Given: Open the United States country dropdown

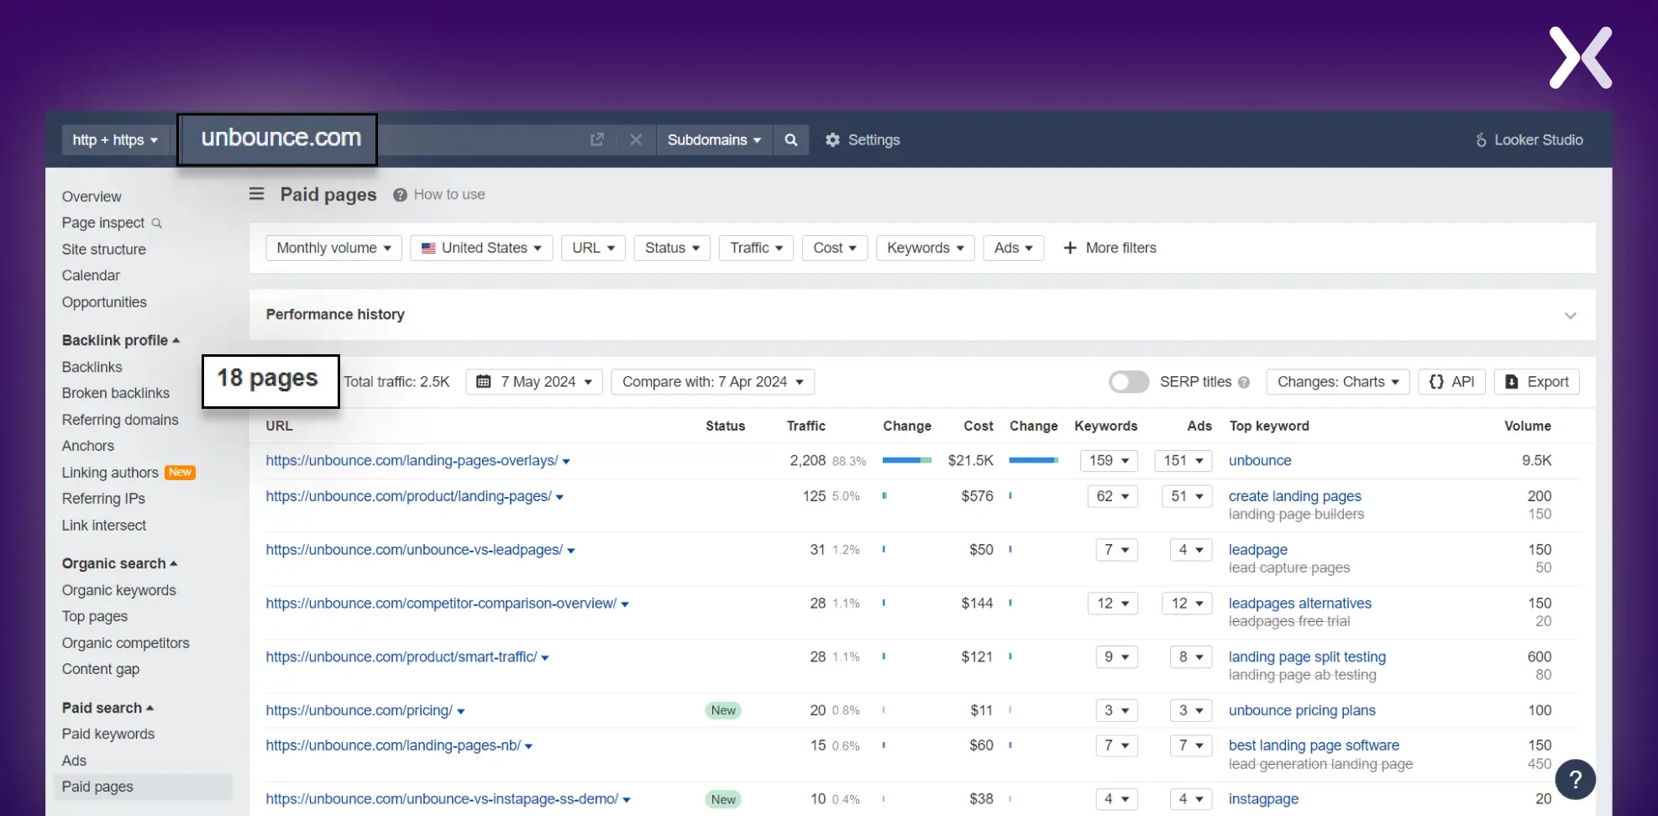Looking at the screenshot, I should click(481, 248).
